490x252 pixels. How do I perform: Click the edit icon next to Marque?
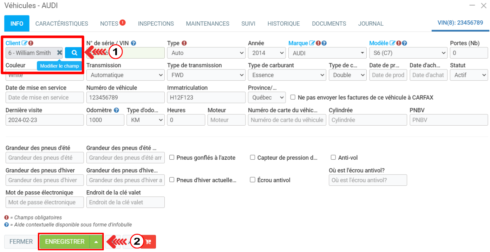[312, 43]
